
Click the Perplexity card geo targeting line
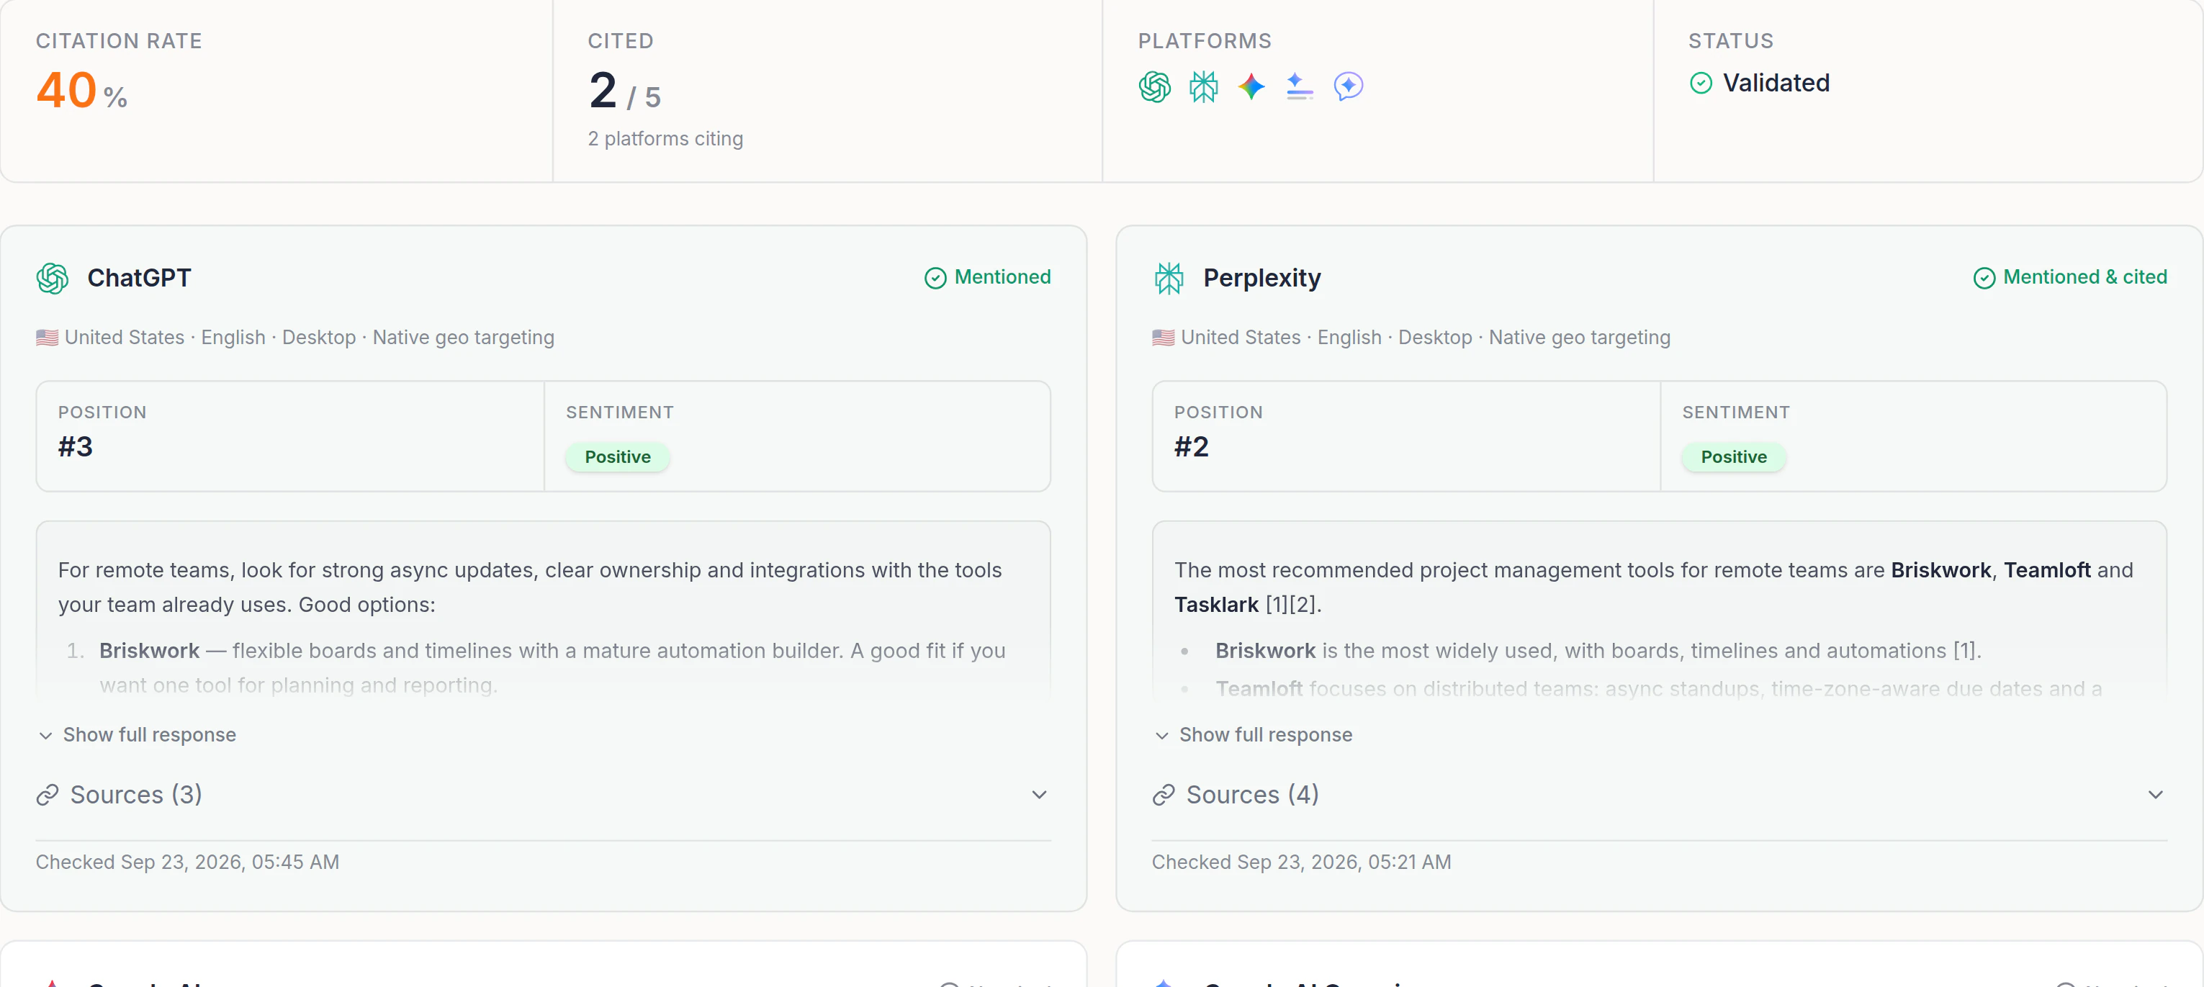pos(1411,337)
